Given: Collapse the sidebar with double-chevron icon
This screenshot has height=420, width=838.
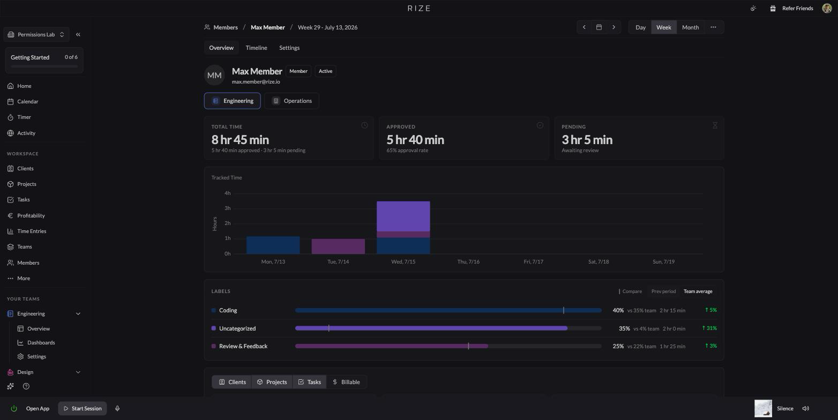Looking at the screenshot, I should coord(78,34).
